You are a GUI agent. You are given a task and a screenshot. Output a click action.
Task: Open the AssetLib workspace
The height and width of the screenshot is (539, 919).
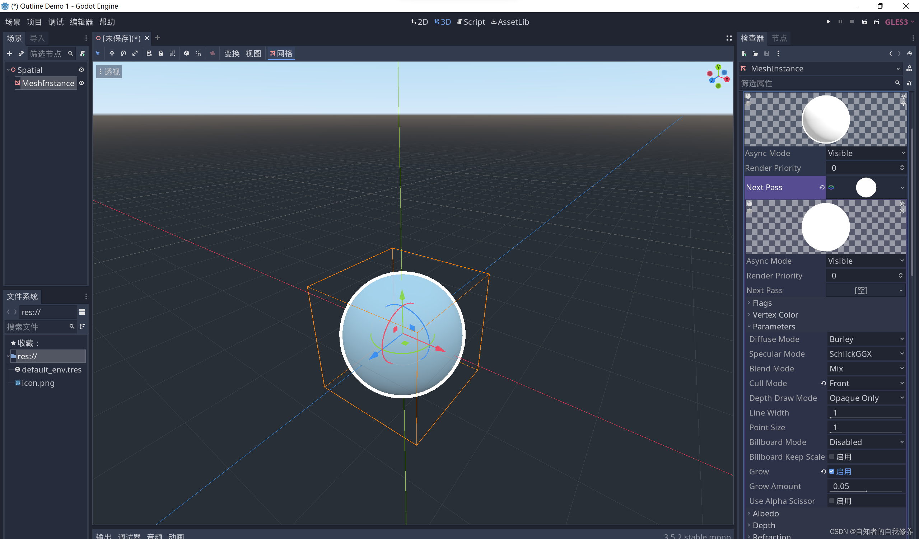(510, 22)
